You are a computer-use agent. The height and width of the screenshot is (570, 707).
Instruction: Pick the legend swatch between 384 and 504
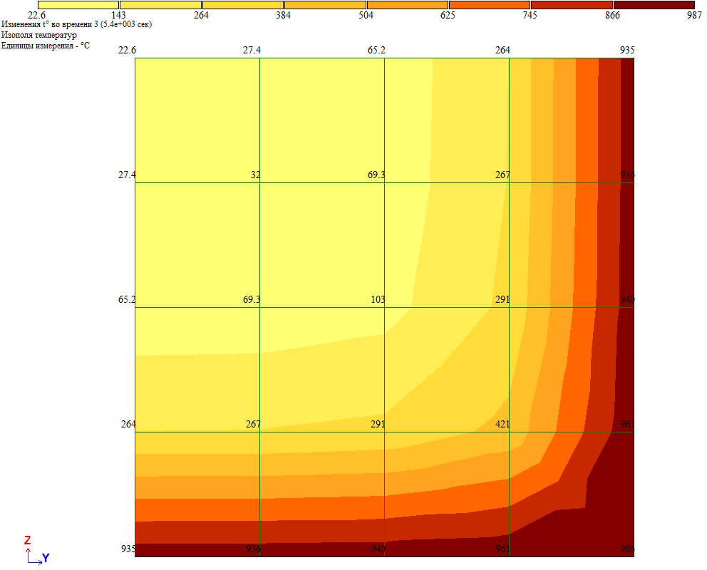point(325,5)
